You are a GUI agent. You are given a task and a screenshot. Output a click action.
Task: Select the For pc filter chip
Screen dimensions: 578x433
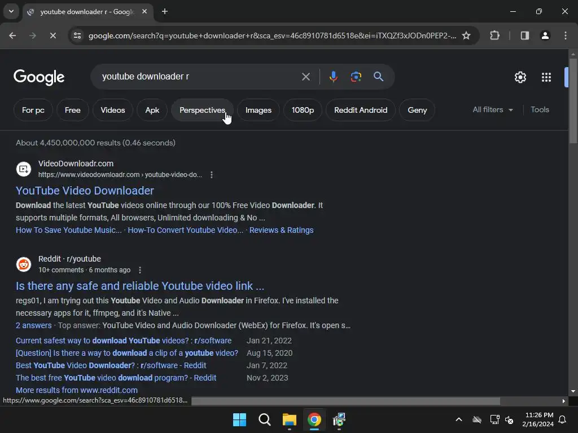pyautogui.click(x=33, y=110)
